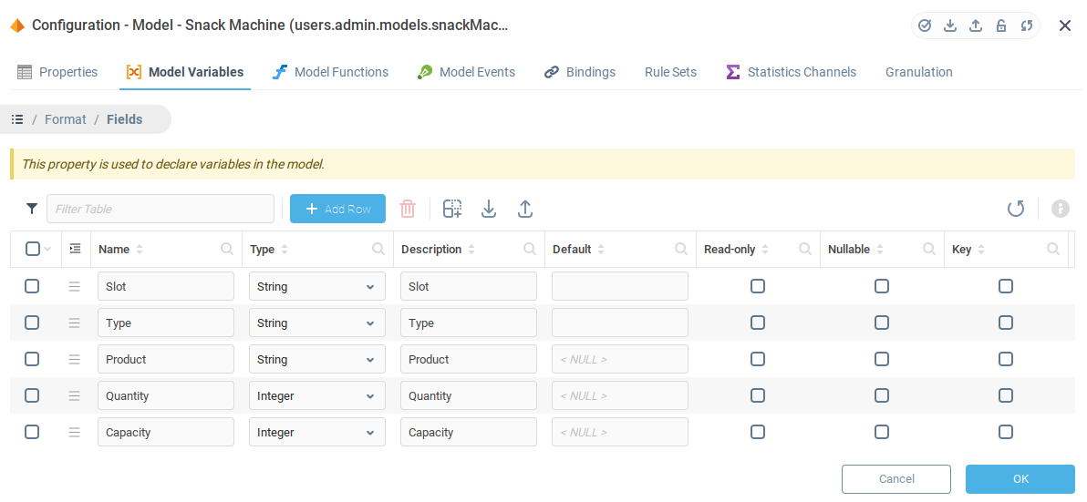The image size is (1087, 502).
Task: Check the Key checkbox for Capacity row
Action: pos(1006,432)
